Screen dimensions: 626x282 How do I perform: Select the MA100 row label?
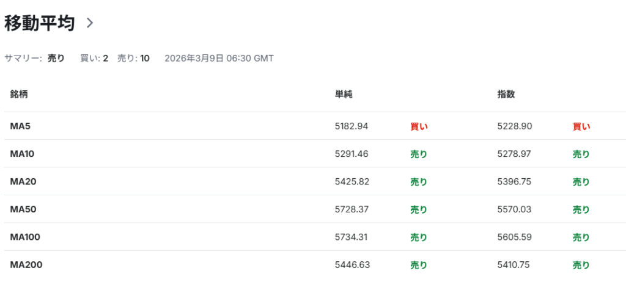pos(25,237)
